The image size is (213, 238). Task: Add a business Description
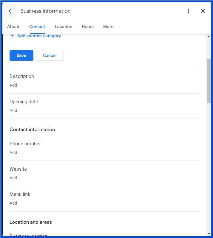point(13,85)
